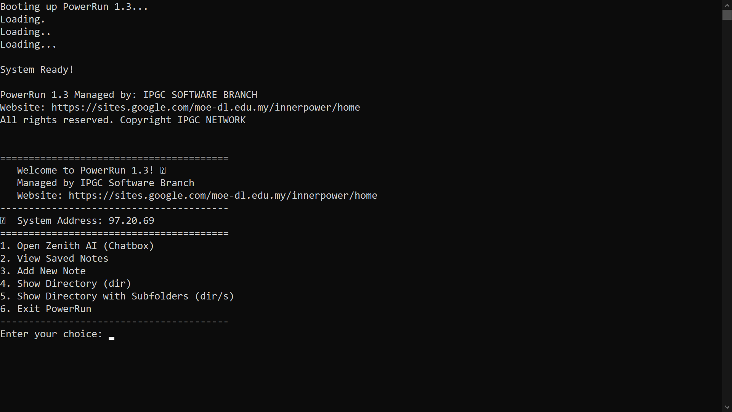Click the vertical scrollbar thumb

click(727, 14)
